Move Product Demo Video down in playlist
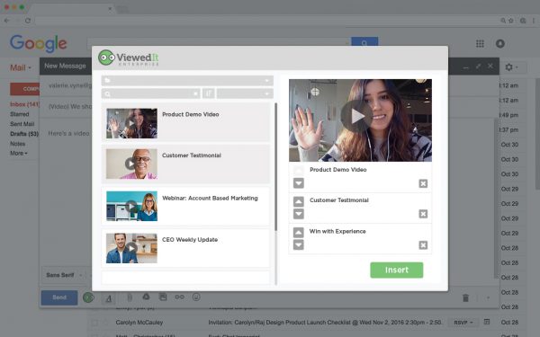Screen dimensions: 540x337 [x=299, y=183]
